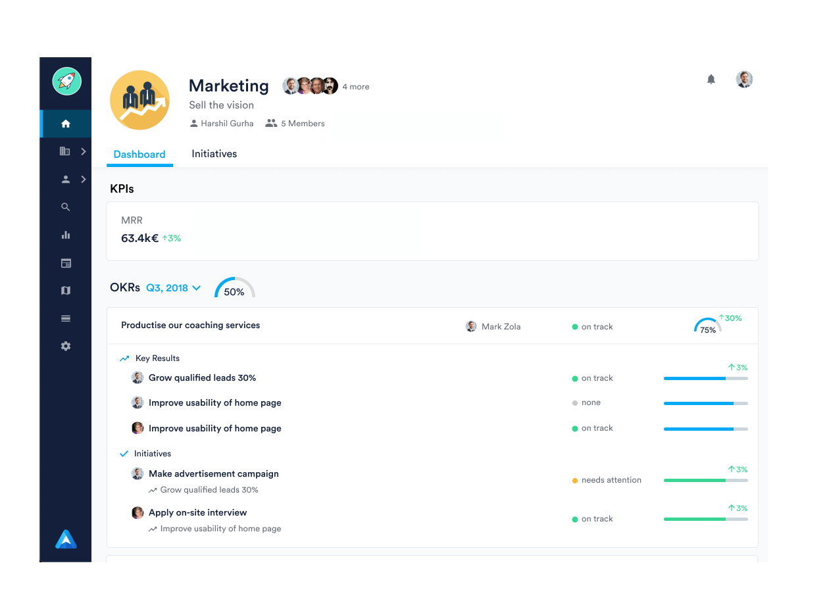Click the Key Results section label
The height and width of the screenshot is (605, 827).
coord(157,358)
